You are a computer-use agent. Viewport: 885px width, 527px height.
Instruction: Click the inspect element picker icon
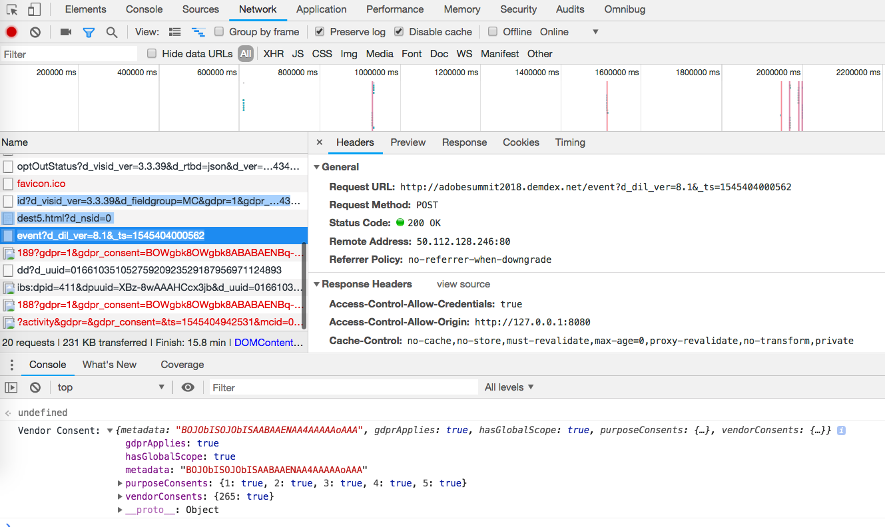(12, 9)
